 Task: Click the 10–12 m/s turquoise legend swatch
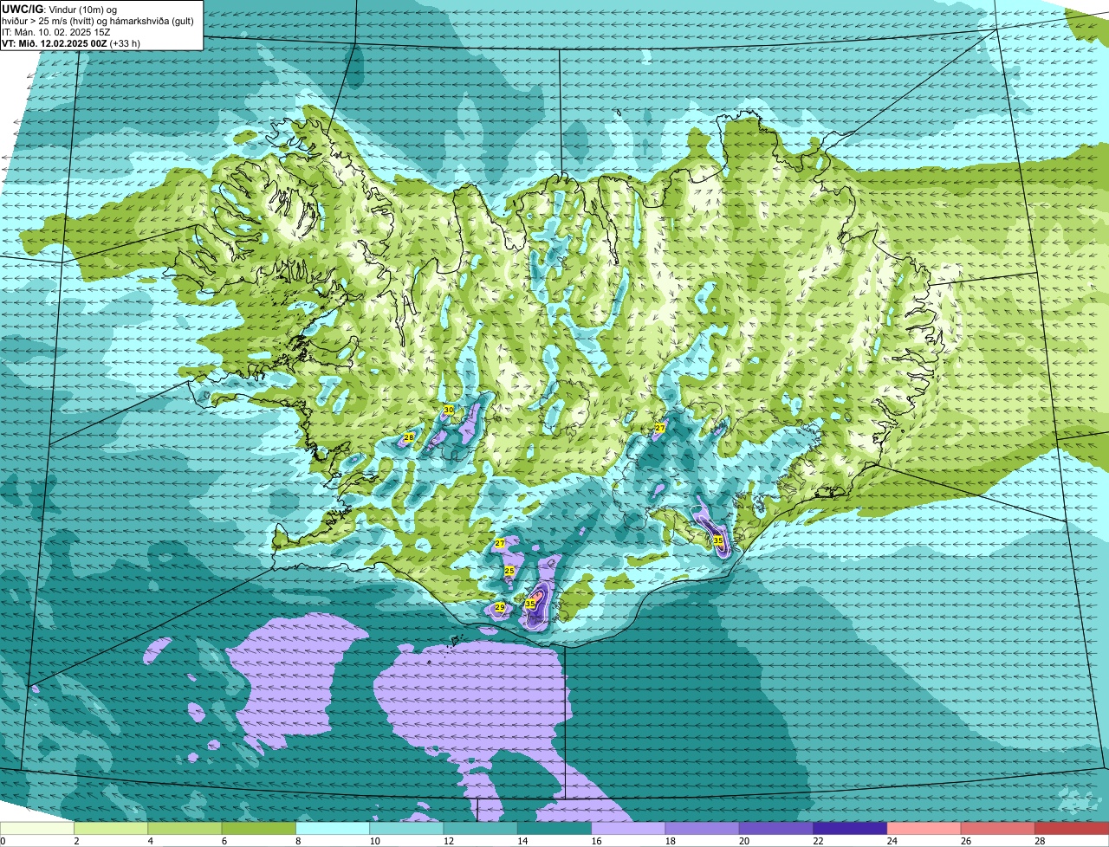click(406, 829)
